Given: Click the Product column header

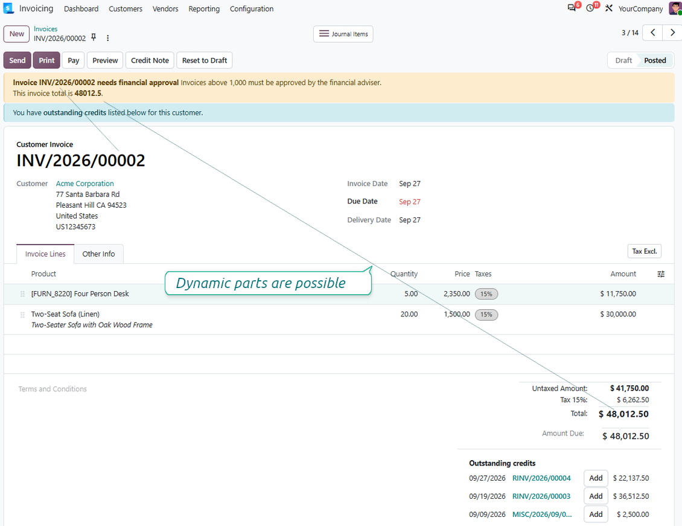Looking at the screenshot, I should click(x=43, y=274).
